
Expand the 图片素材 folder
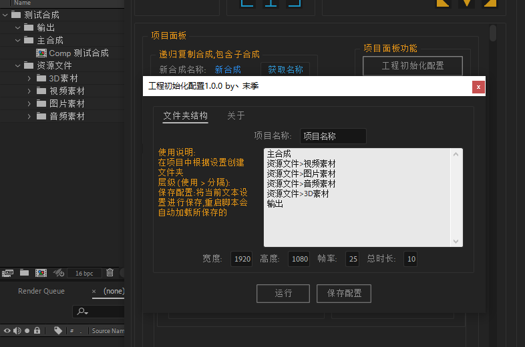[x=29, y=103]
